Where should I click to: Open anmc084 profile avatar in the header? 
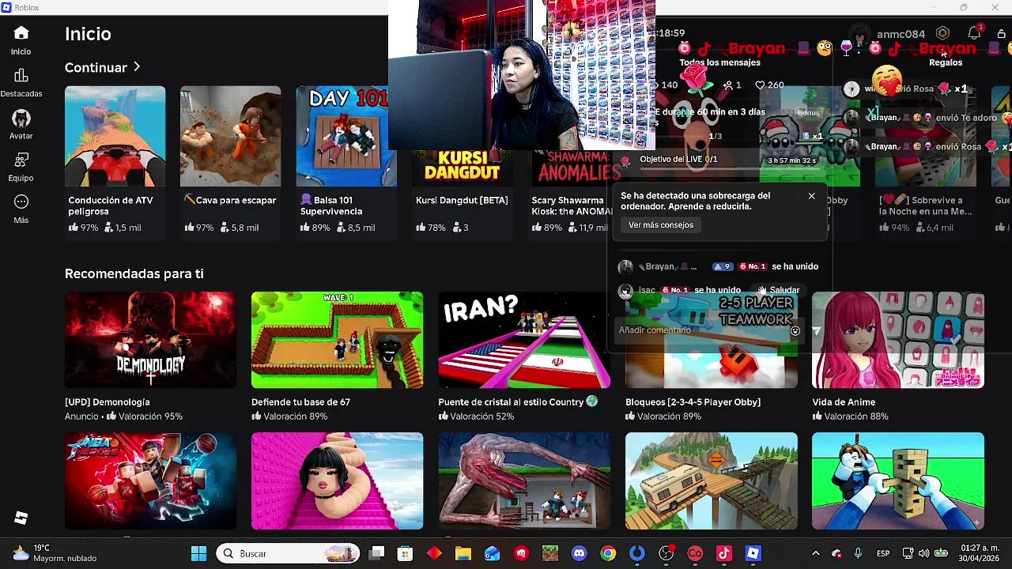[859, 33]
